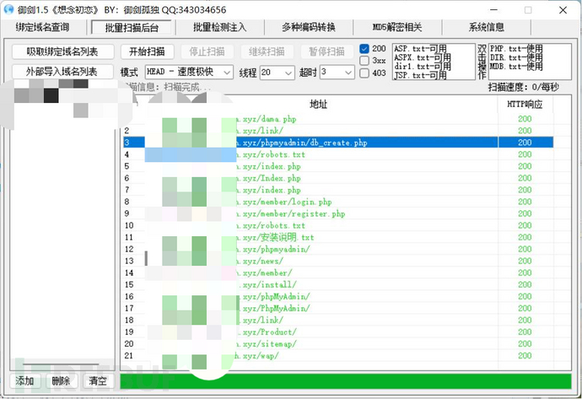This screenshot has height=399, width=582.
Task: Select the 安装说明.txt result row
Action: pos(338,238)
